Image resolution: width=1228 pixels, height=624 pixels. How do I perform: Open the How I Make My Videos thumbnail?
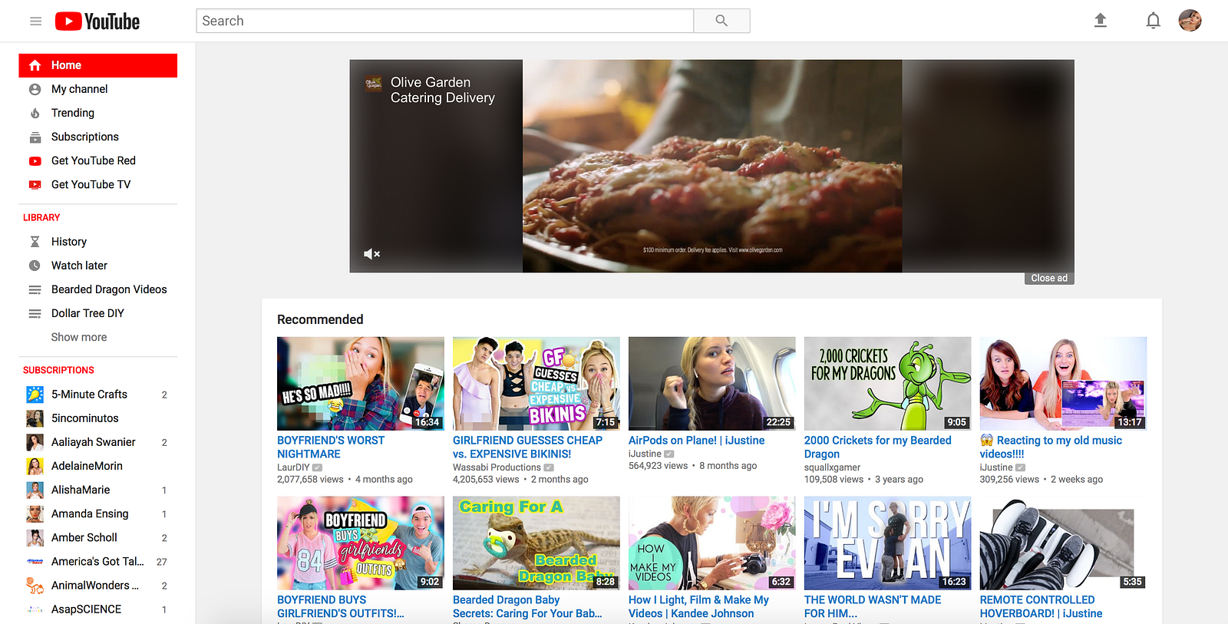tap(712, 543)
